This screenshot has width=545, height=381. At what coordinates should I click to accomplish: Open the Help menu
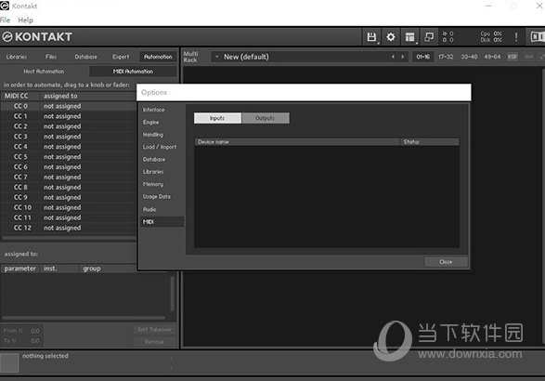25,20
